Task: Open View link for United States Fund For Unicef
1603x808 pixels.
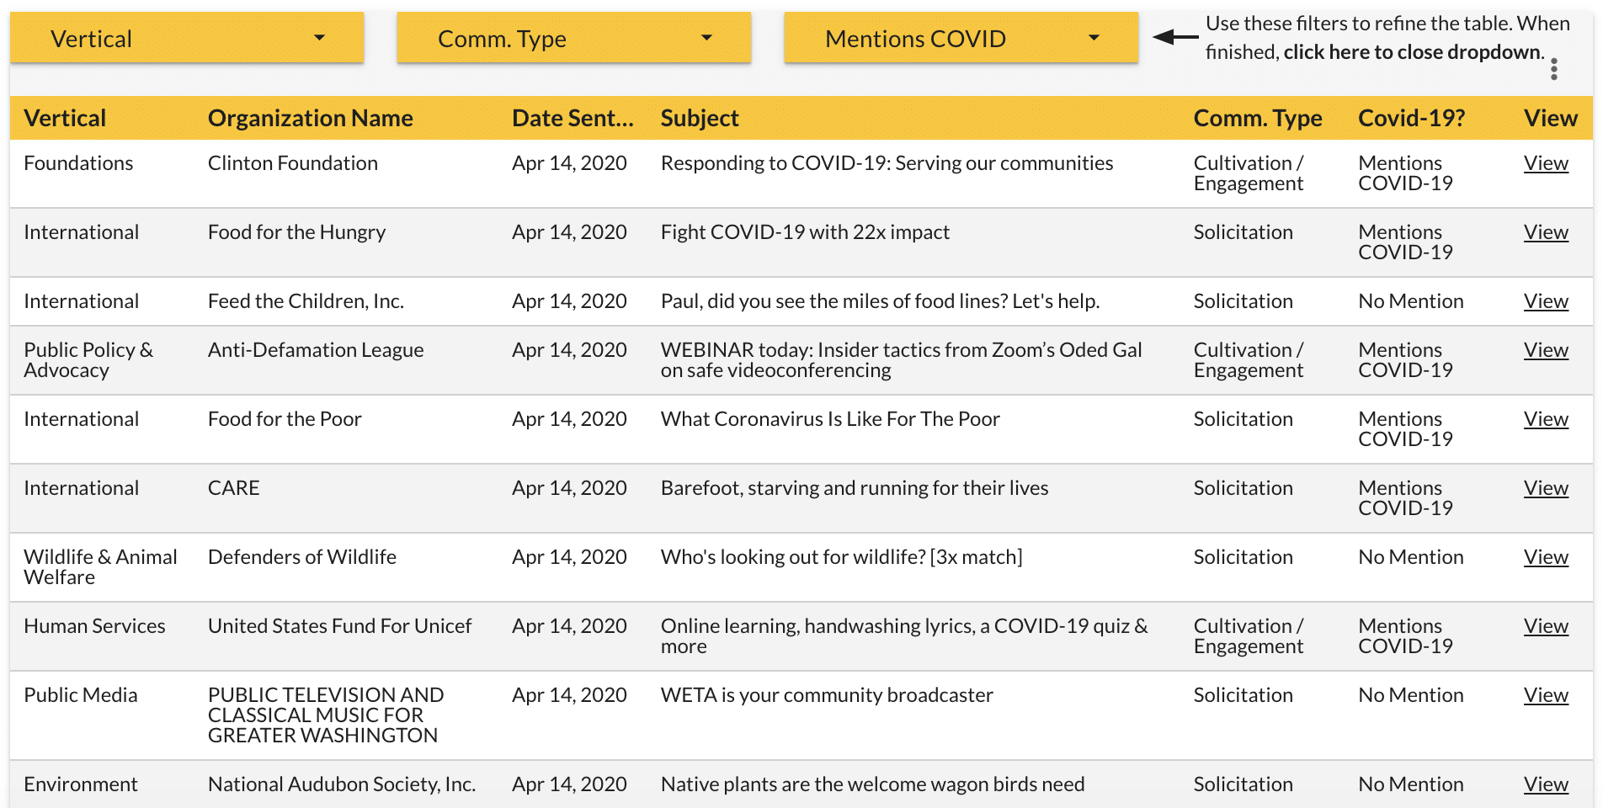Action: 1546,626
